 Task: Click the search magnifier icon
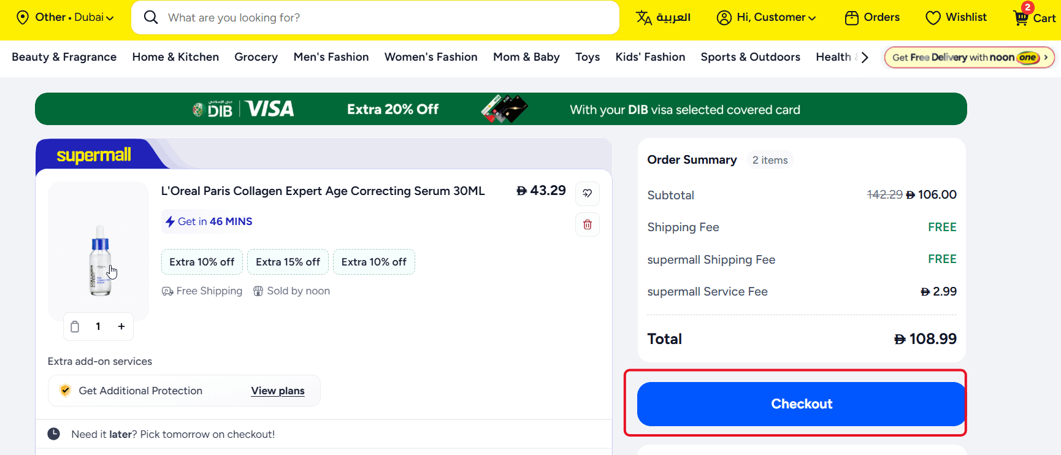pyautogui.click(x=151, y=17)
